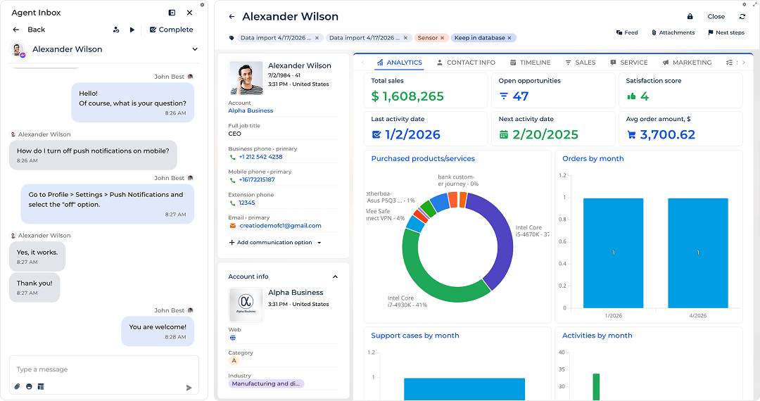Switch to the Contact Info tab

click(466, 63)
